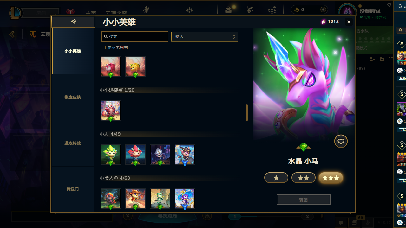Click the heart favorite icon

pyautogui.click(x=341, y=142)
